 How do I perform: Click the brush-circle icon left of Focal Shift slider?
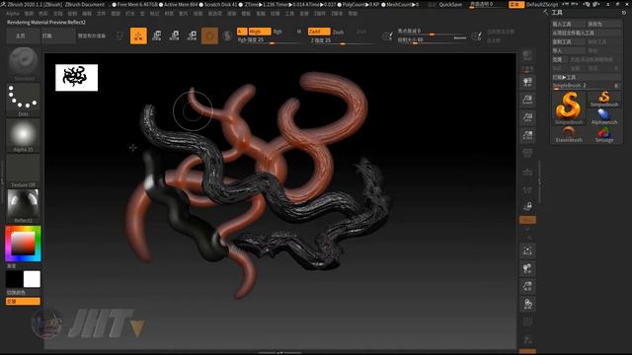(x=387, y=36)
